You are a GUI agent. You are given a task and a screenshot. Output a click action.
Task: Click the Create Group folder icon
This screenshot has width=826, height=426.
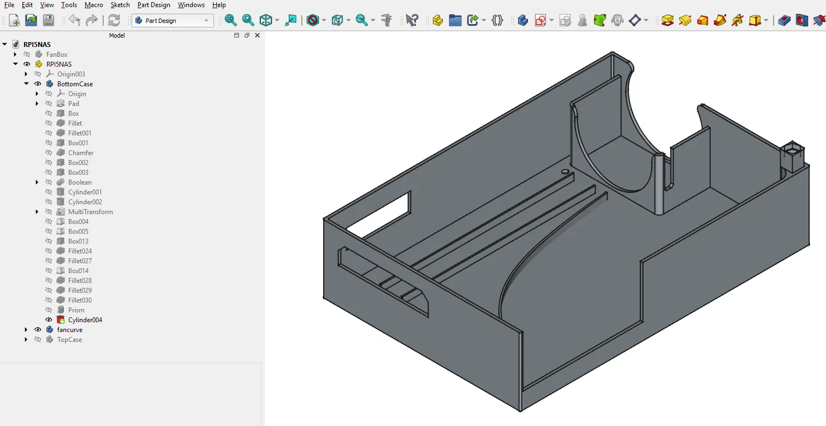(x=455, y=20)
